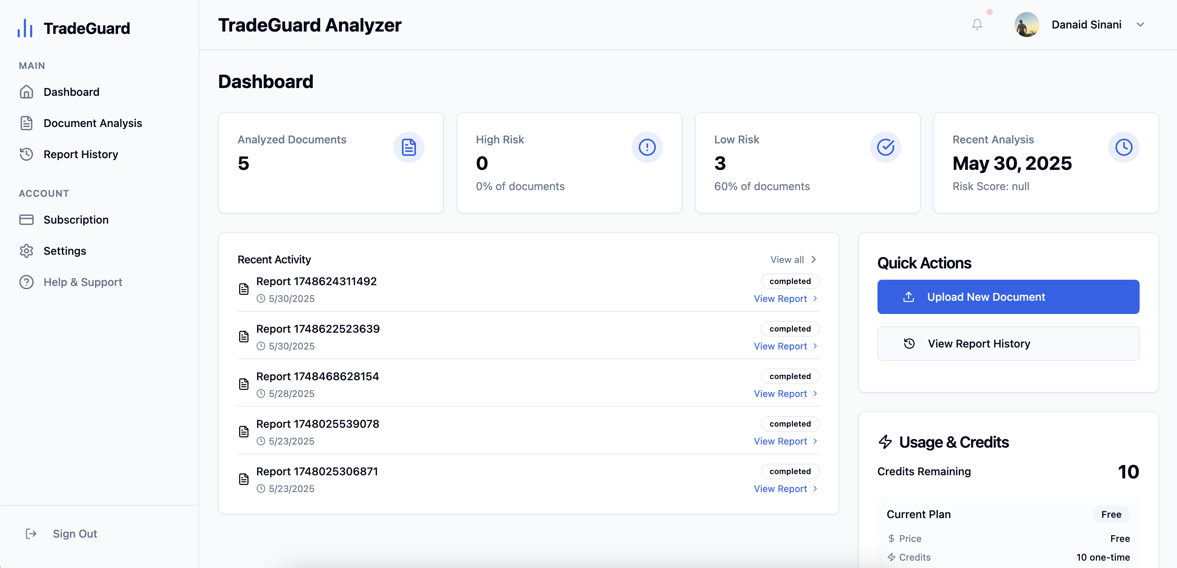Click the Recent Analysis clock icon

click(x=1123, y=147)
